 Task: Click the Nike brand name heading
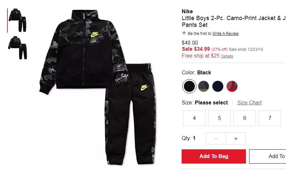[x=187, y=12]
